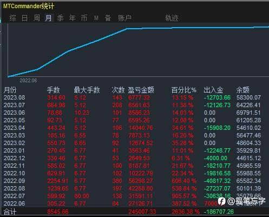The height and width of the screenshot is (217, 269).
Task: Click the 2022.06 chart axis label
Action: click(28, 81)
